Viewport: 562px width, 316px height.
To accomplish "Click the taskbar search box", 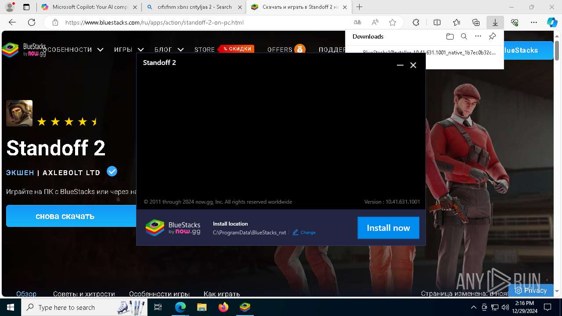I will point(84,307).
